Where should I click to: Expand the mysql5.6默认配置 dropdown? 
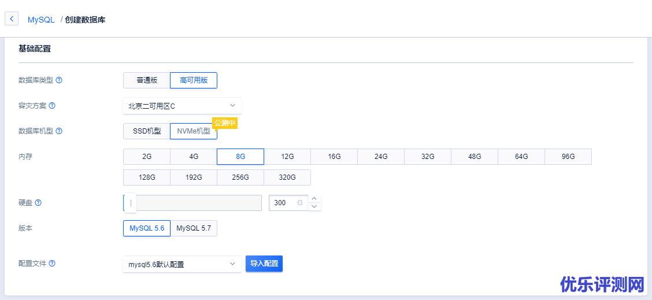tap(182, 264)
